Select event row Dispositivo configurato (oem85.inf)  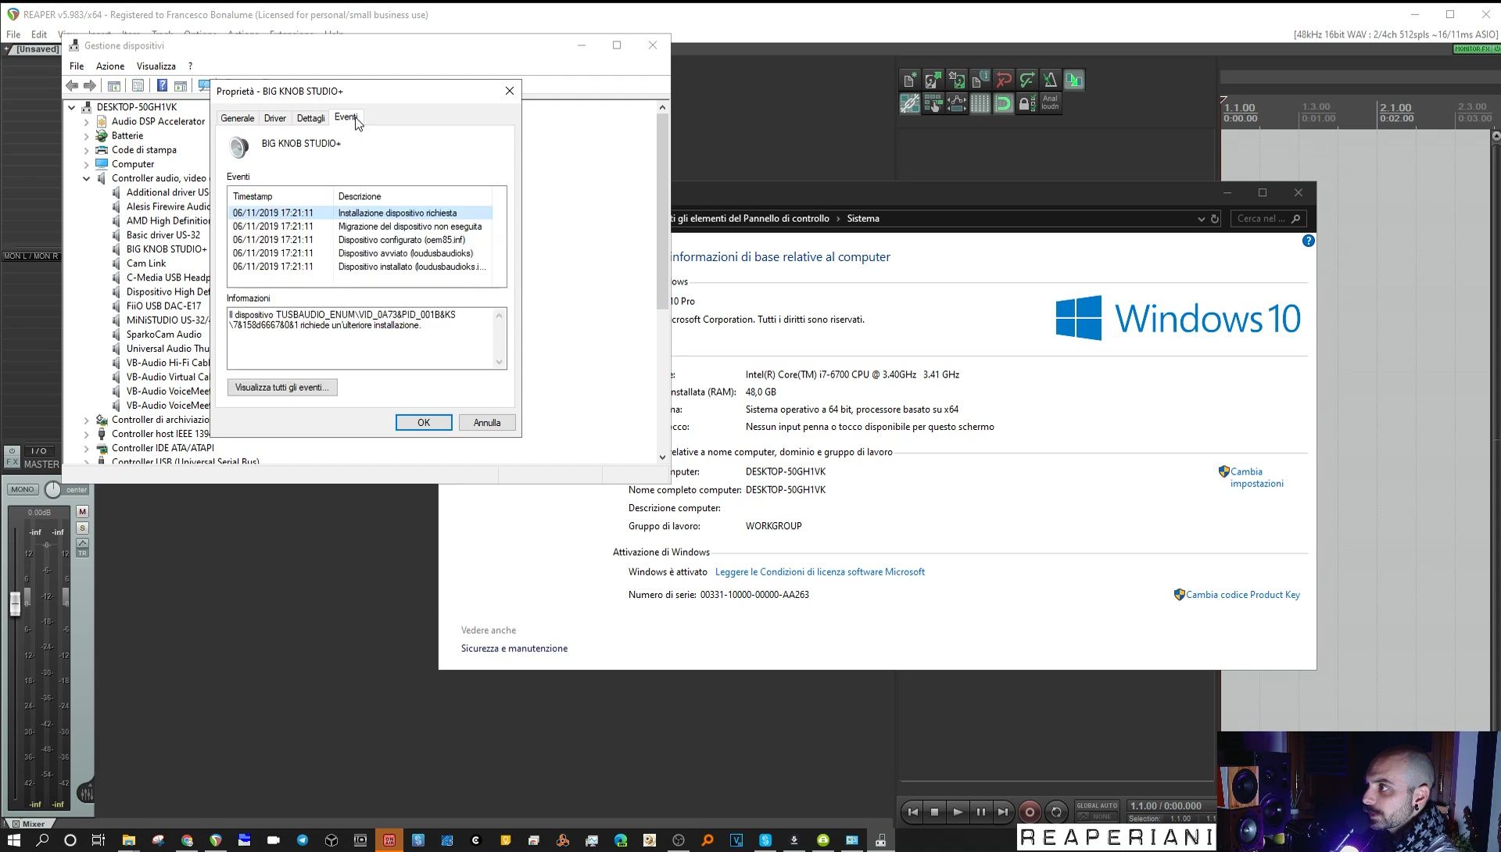(360, 240)
